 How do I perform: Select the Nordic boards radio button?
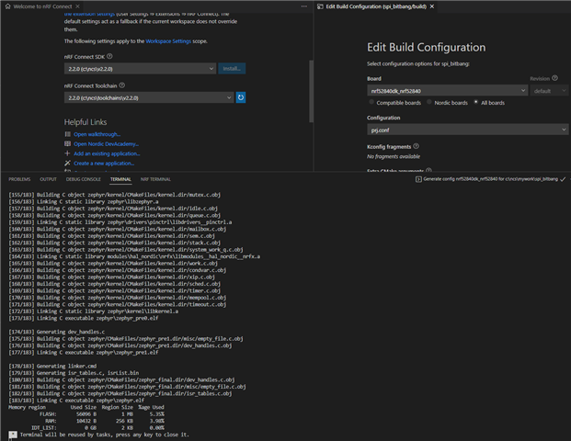(429, 102)
